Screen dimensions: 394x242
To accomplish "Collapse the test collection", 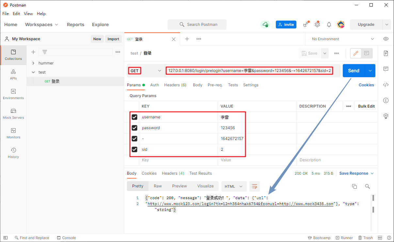I will pos(33,72).
